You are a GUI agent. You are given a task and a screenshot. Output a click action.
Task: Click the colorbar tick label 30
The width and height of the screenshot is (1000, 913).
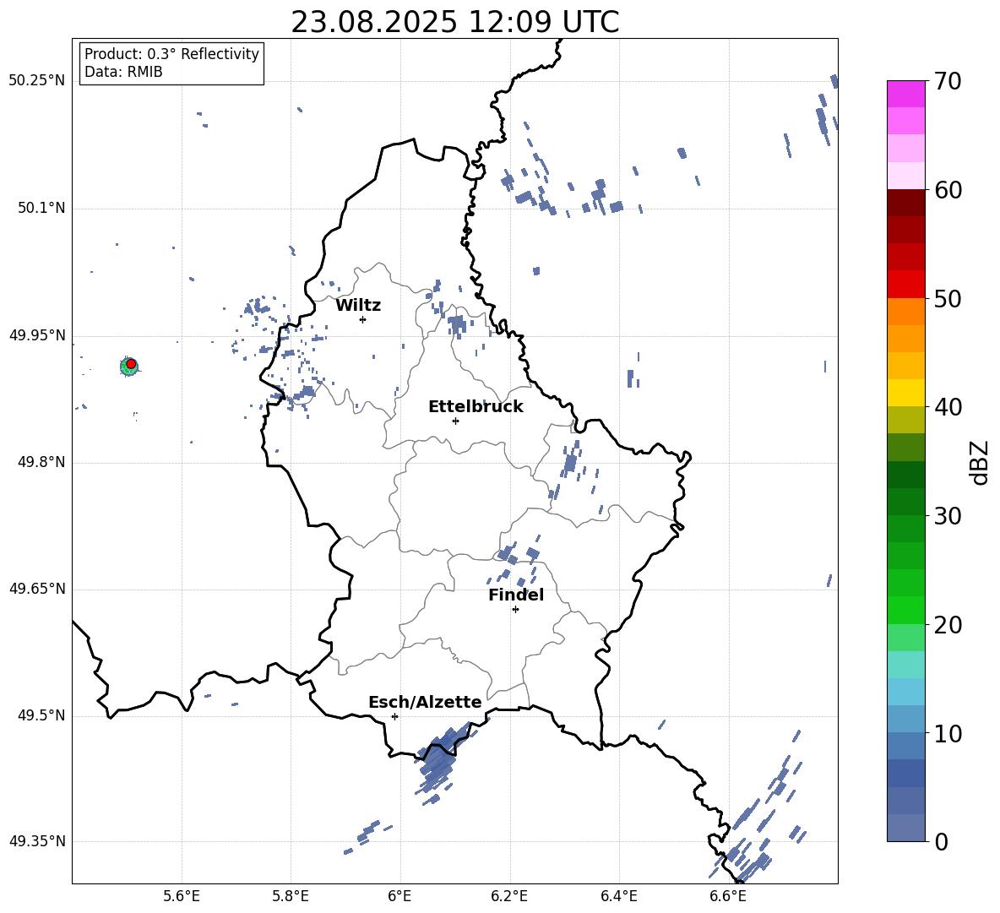(948, 515)
